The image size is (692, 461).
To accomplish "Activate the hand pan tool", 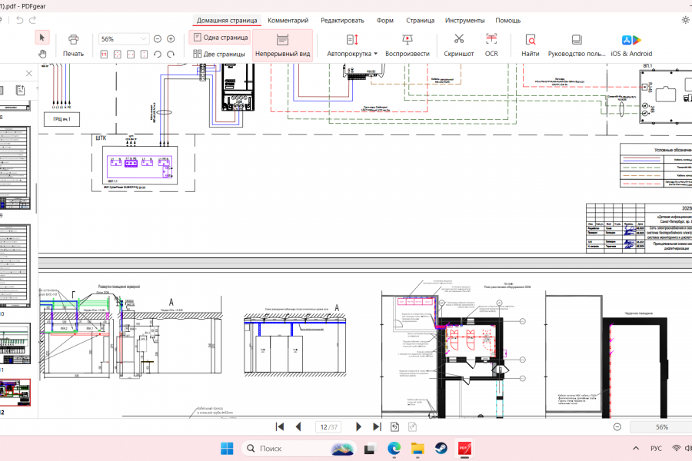I will (x=43, y=53).
